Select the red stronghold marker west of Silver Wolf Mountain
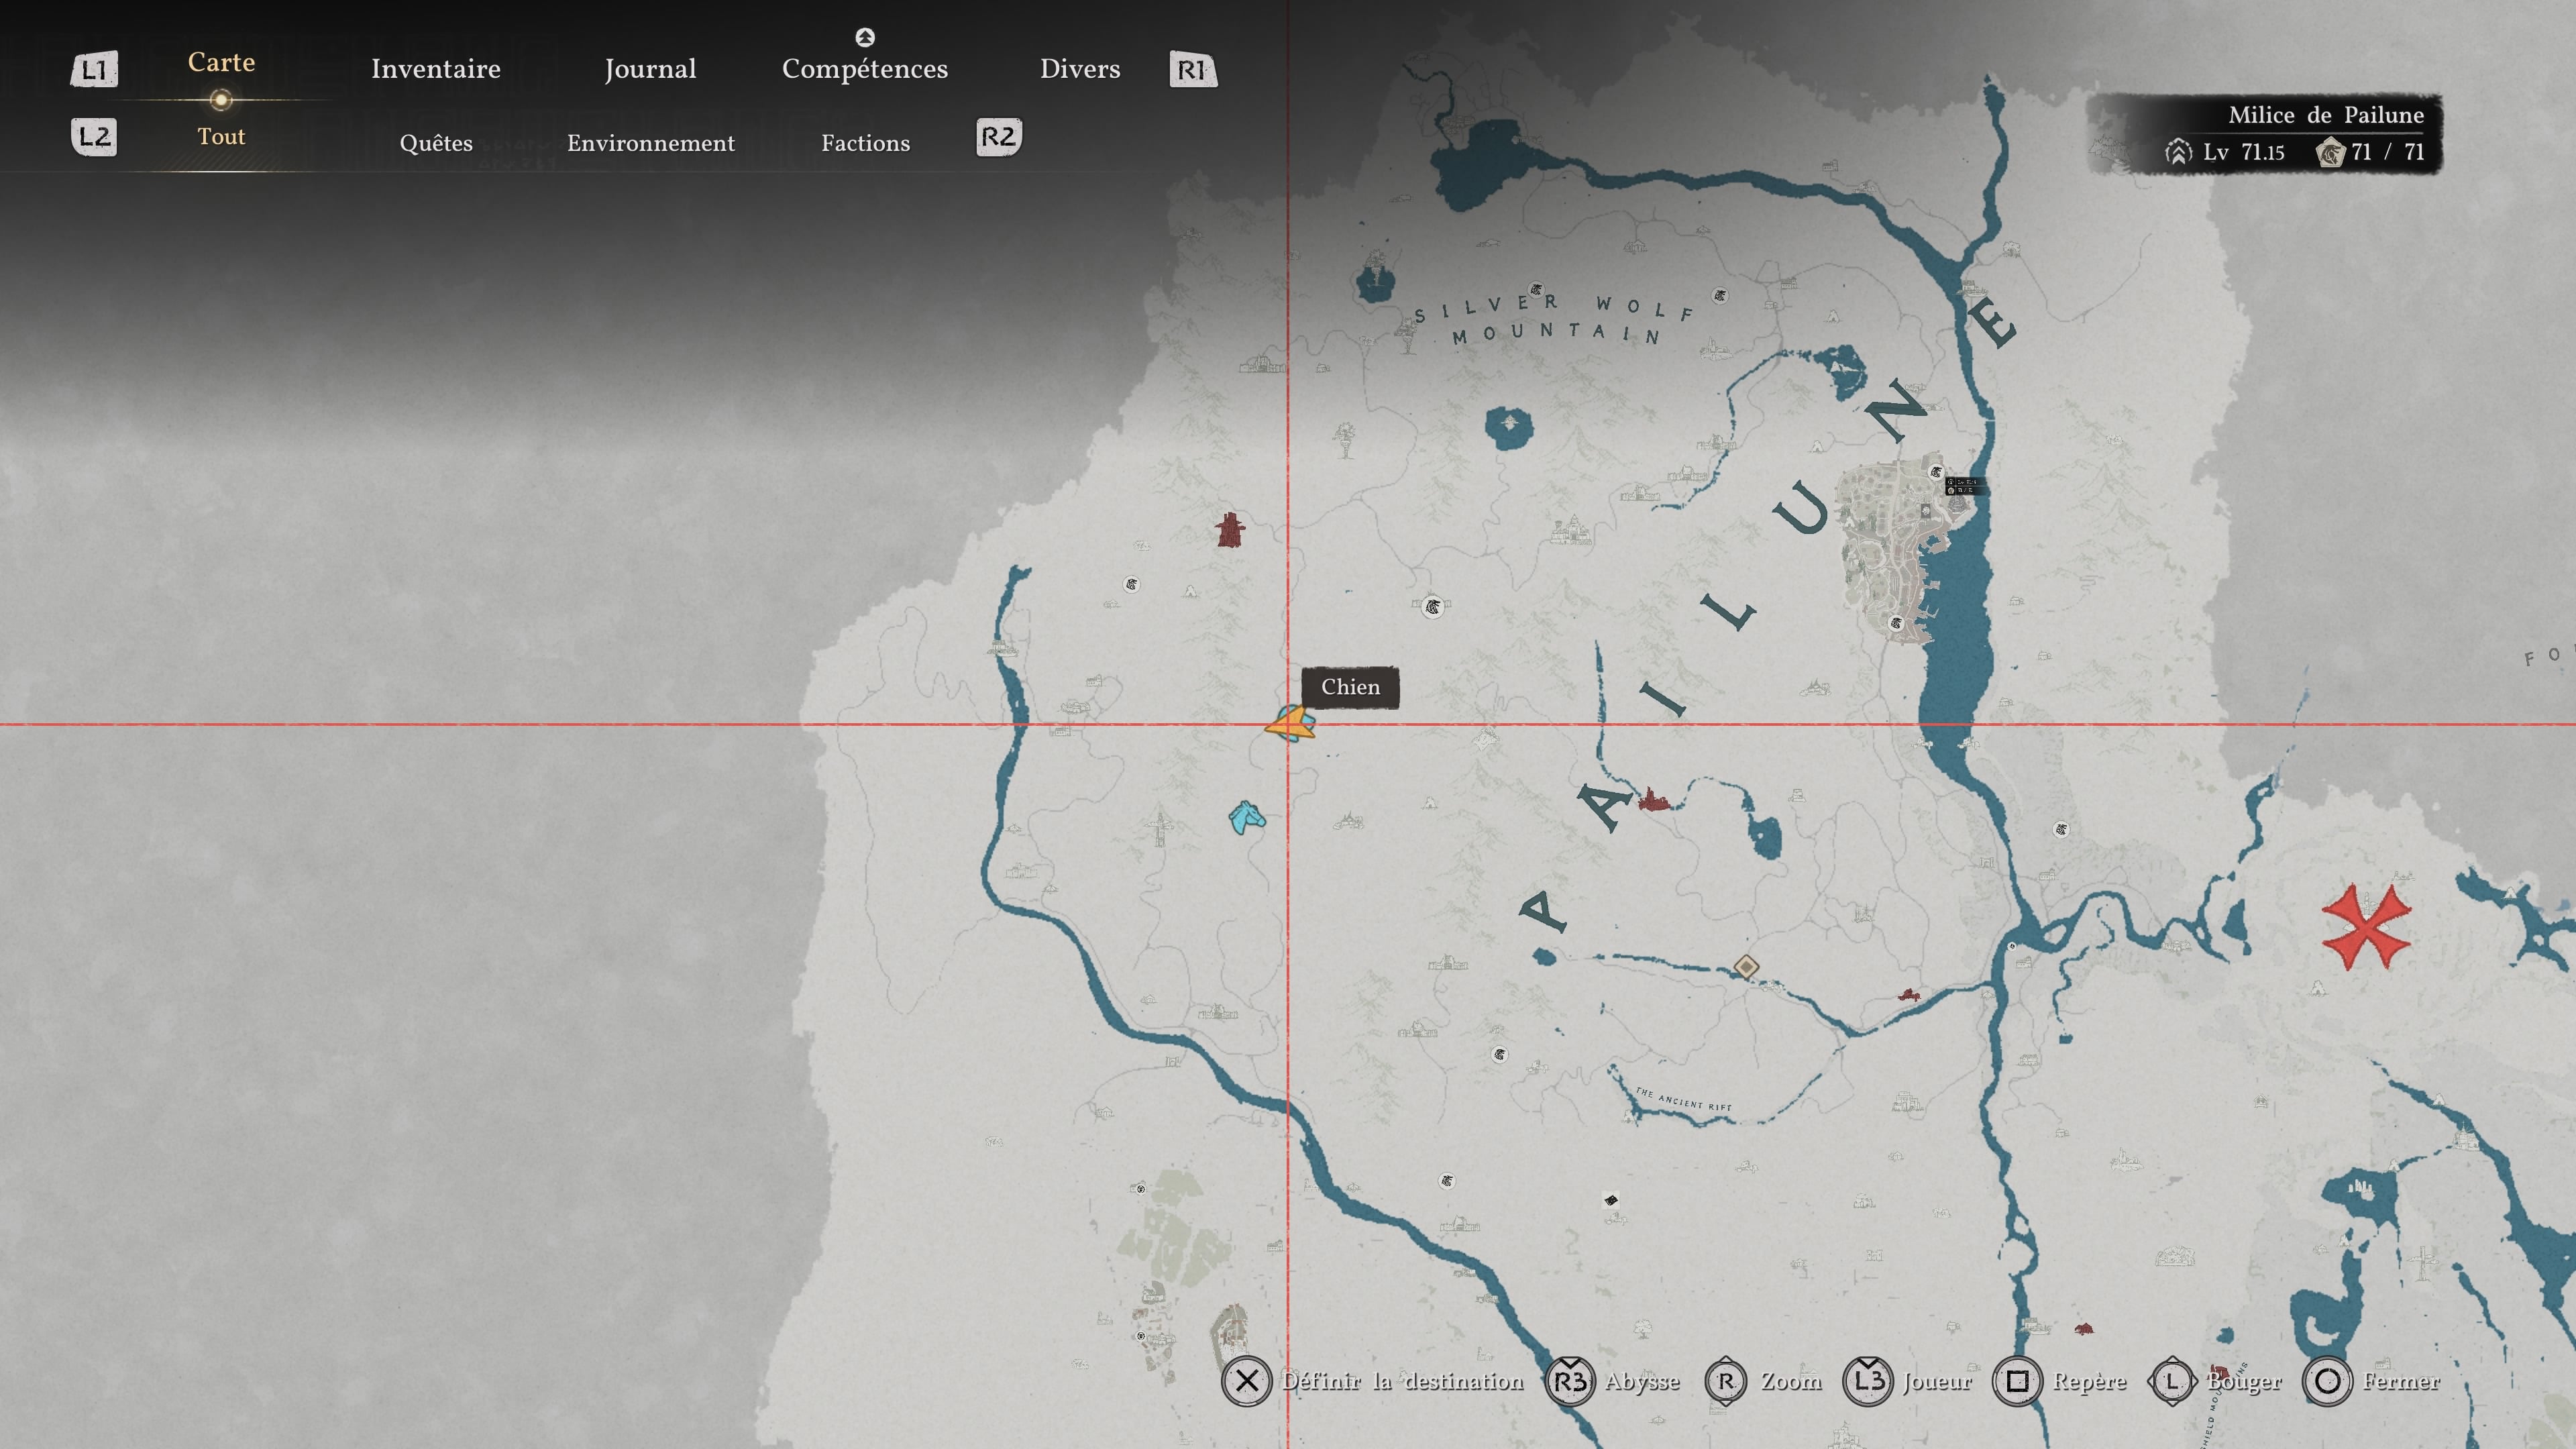The image size is (2576, 1449). click(x=1230, y=530)
